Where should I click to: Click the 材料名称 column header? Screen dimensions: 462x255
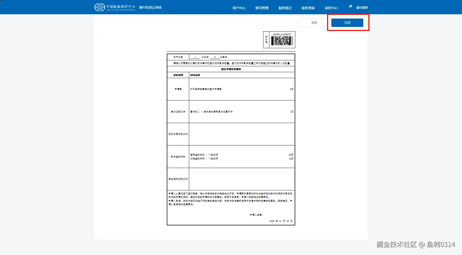click(x=195, y=75)
